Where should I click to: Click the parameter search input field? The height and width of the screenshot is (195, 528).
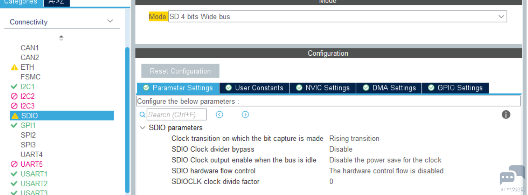tap(176, 115)
